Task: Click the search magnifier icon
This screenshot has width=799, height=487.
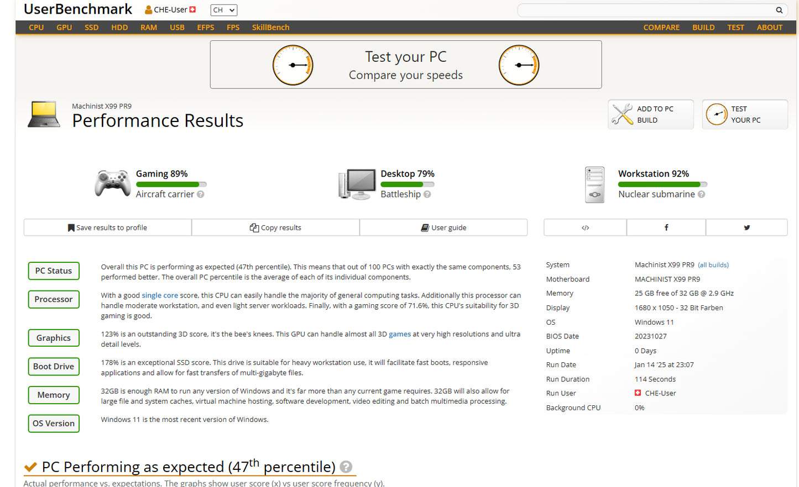Action: tap(779, 10)
